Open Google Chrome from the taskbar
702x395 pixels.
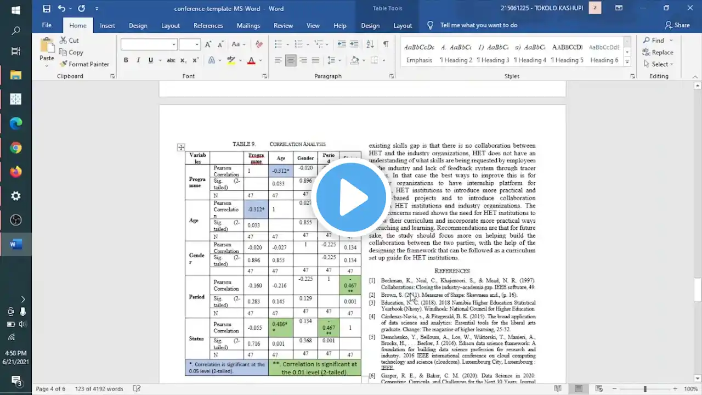[x=16, y=148]
